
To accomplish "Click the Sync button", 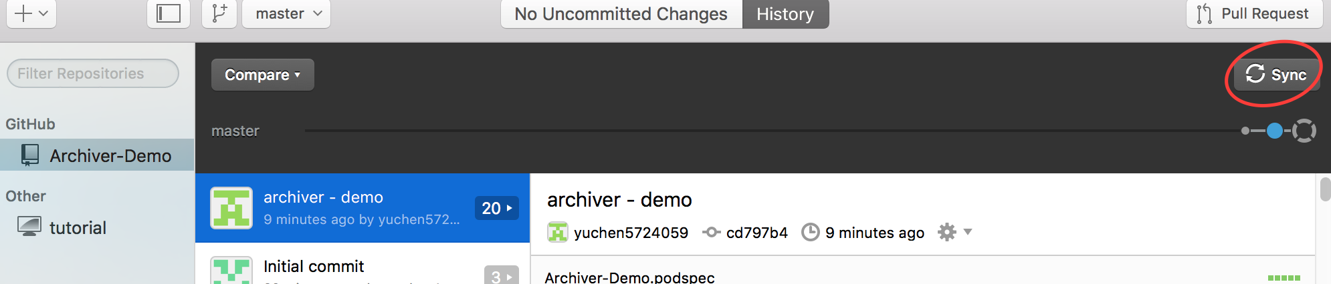I will pyautogui.click(x=1276, y=74).
